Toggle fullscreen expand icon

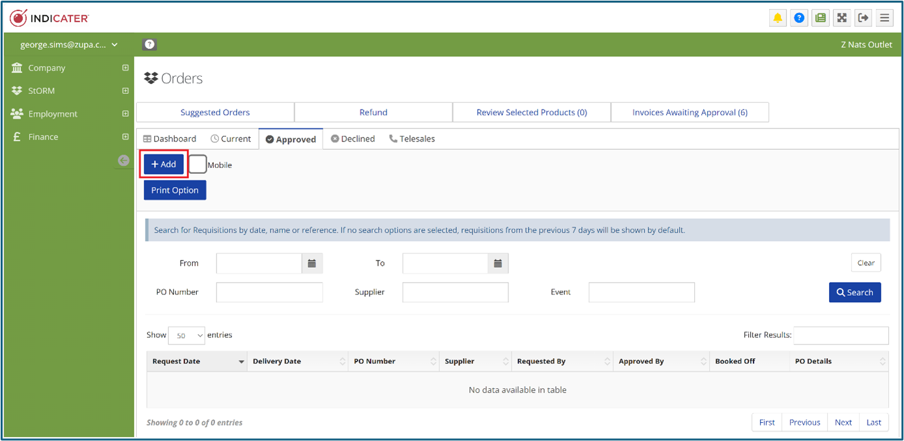tap(842, 18)
